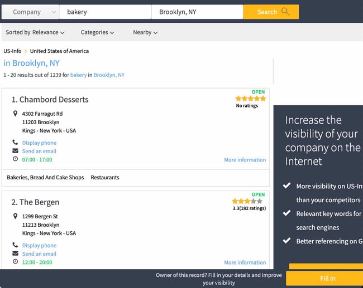Open the Company search type dropdown
The image size is (363, 288).
[30, 12]
